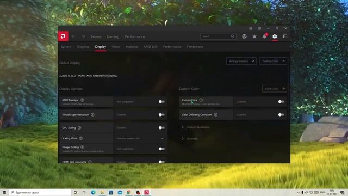Viewport: 348px width, 196px height.
Task: Open the Home menu
Action: click(96, 36)
